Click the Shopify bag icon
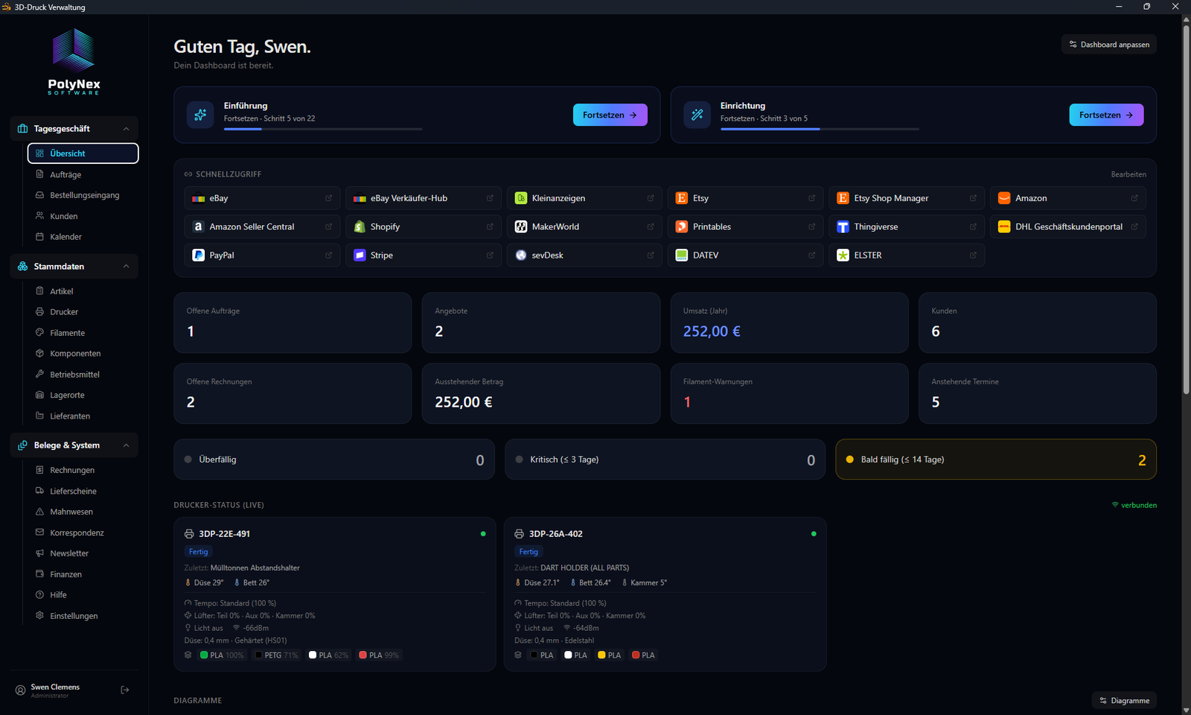This screenshot has height=715, width=1191. pyautogui.click(x=360, y=226)
